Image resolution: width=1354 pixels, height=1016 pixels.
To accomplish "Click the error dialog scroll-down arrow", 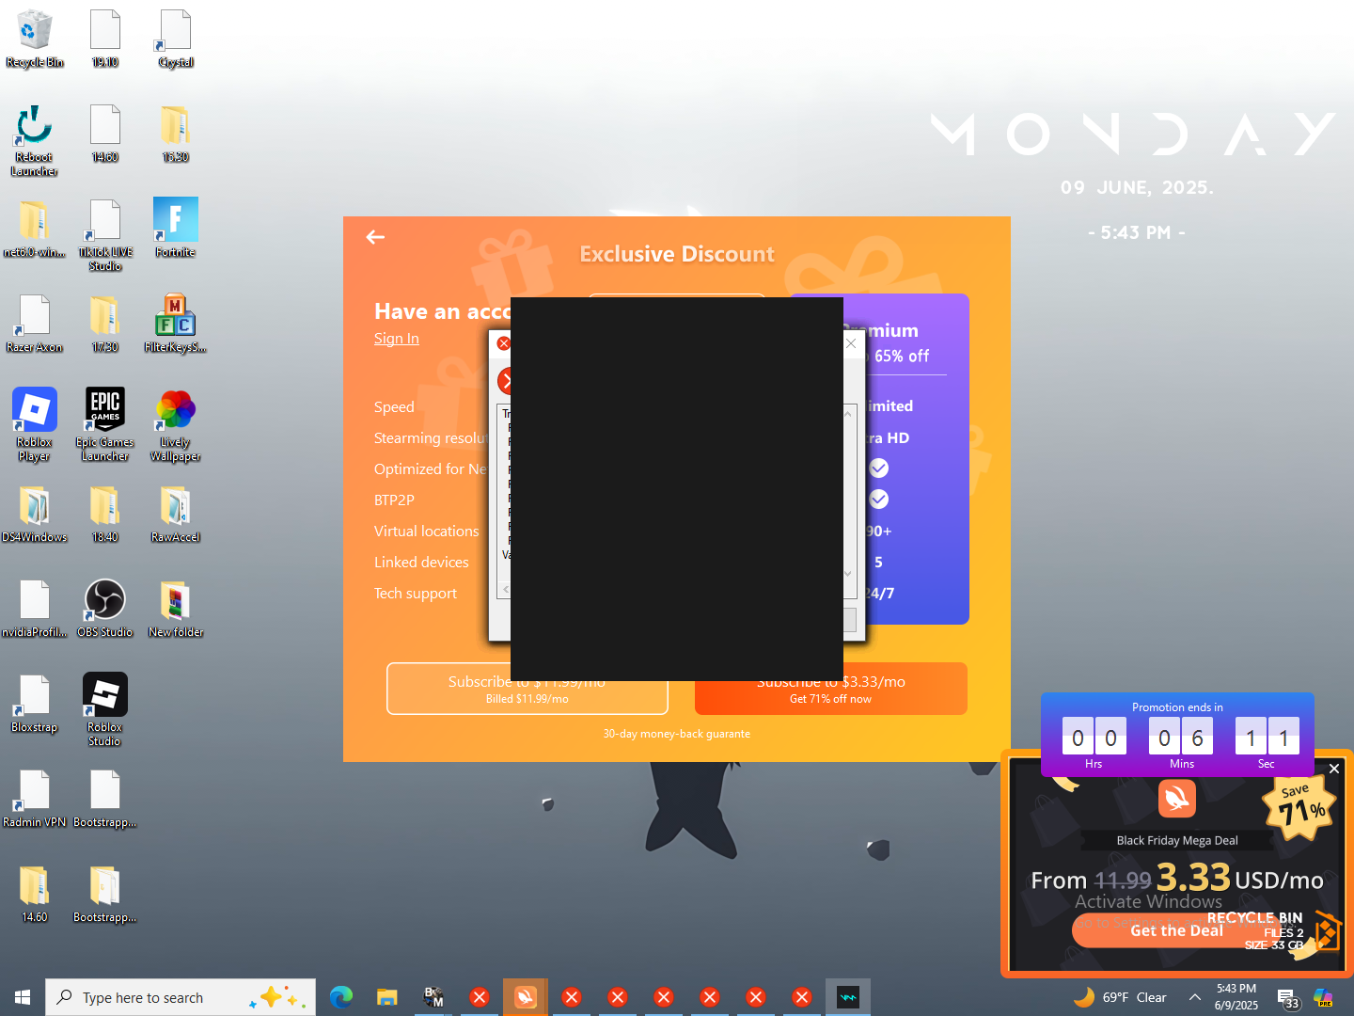I will coord(848,573).
